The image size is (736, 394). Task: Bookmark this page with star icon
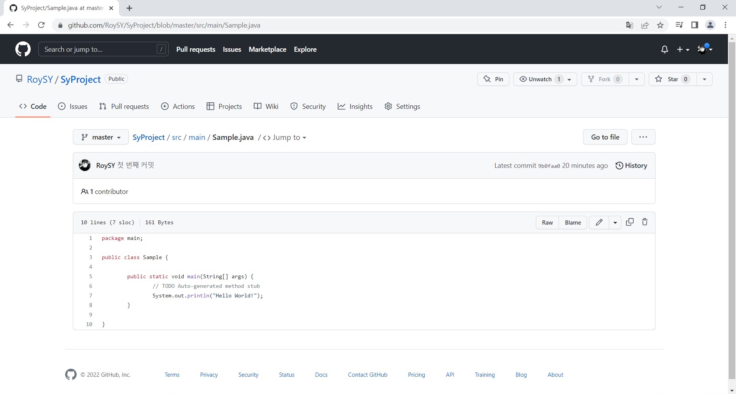[x=660, y=25]
